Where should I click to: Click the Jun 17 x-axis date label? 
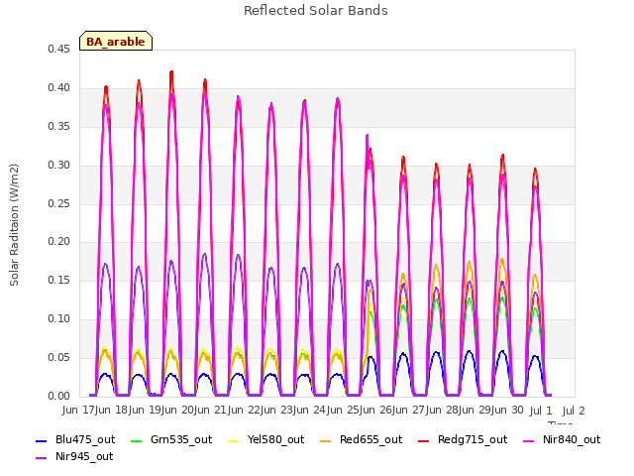(x=77, y=410)
